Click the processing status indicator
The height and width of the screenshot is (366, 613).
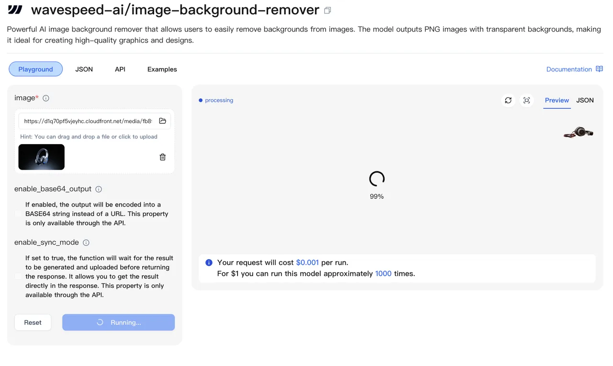[216, 100]
